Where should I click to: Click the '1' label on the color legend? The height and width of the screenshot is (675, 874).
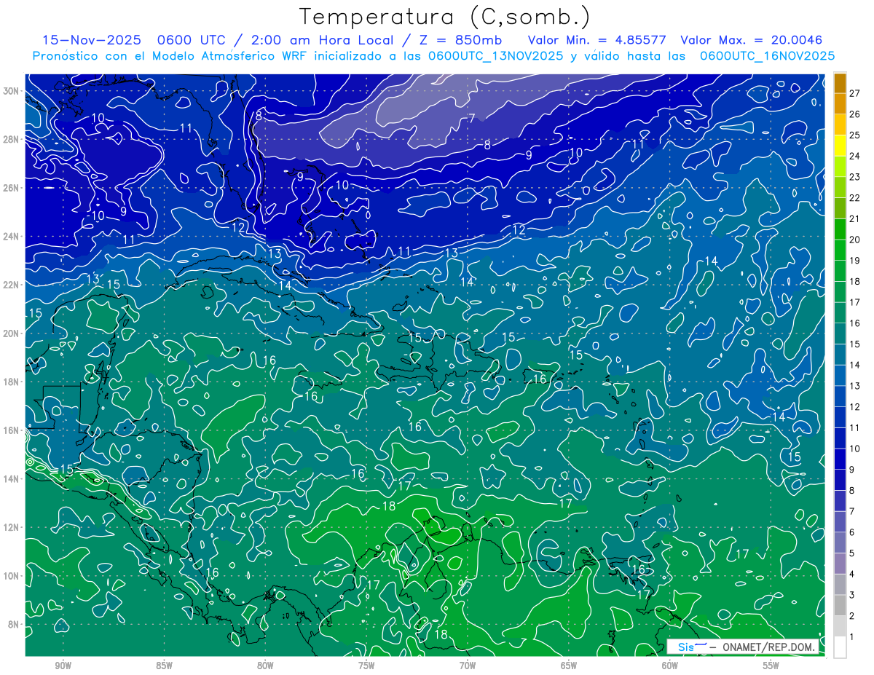pos(851,637)
